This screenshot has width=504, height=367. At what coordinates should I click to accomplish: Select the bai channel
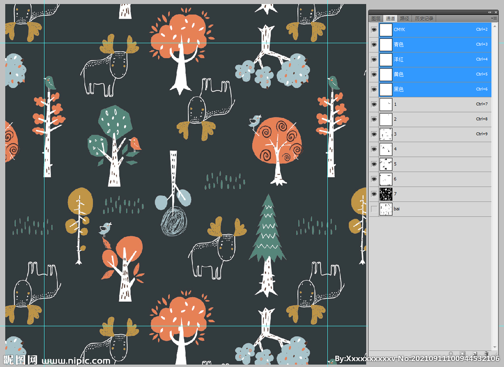tap(435, 209)
